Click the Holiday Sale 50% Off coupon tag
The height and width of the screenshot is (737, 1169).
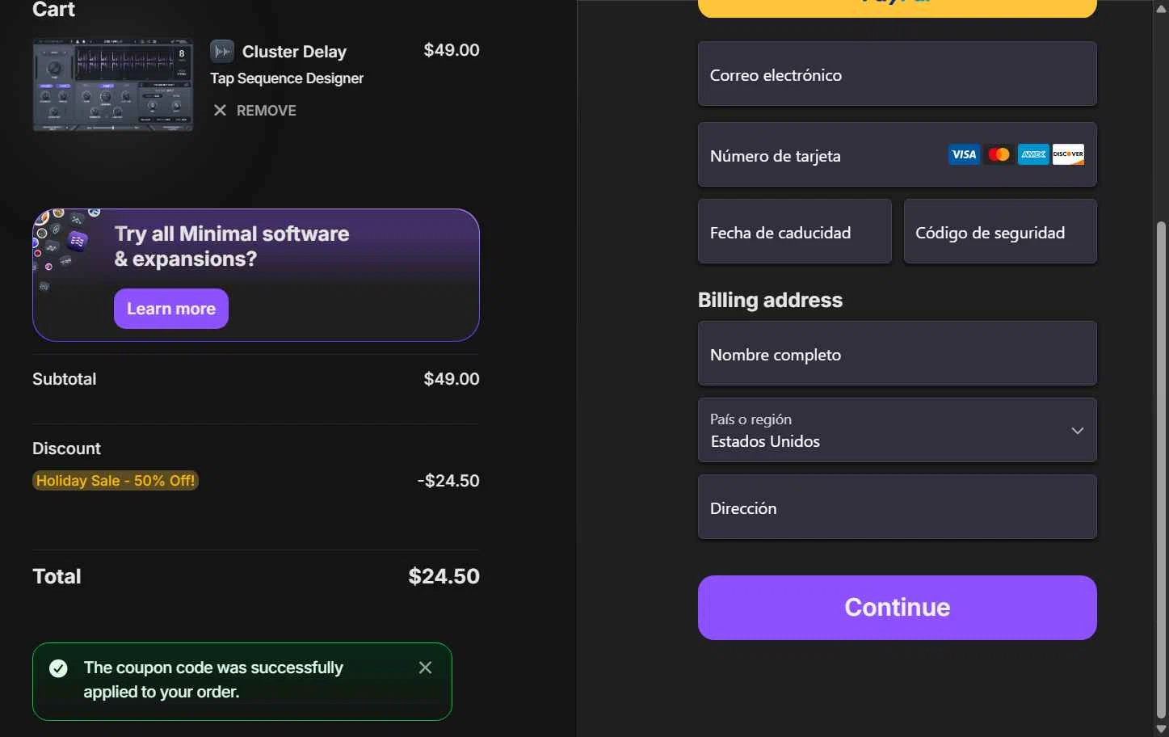pyautogui.click(x=116, y=481)
